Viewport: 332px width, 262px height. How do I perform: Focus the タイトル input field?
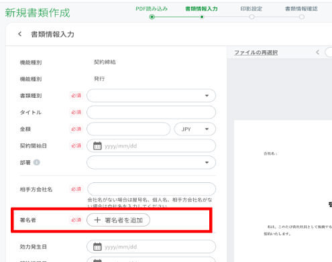tap(151, 112)
